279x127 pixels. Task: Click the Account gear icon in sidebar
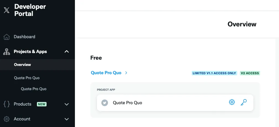pyautogui.click(x=7, y=119)
